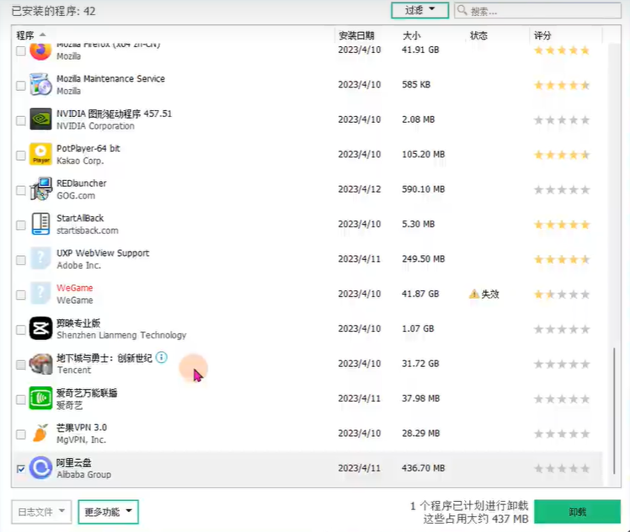Click the Alibaba Group publisher text
This screenshot has height=532, width=630.
[x=84, y=475]
